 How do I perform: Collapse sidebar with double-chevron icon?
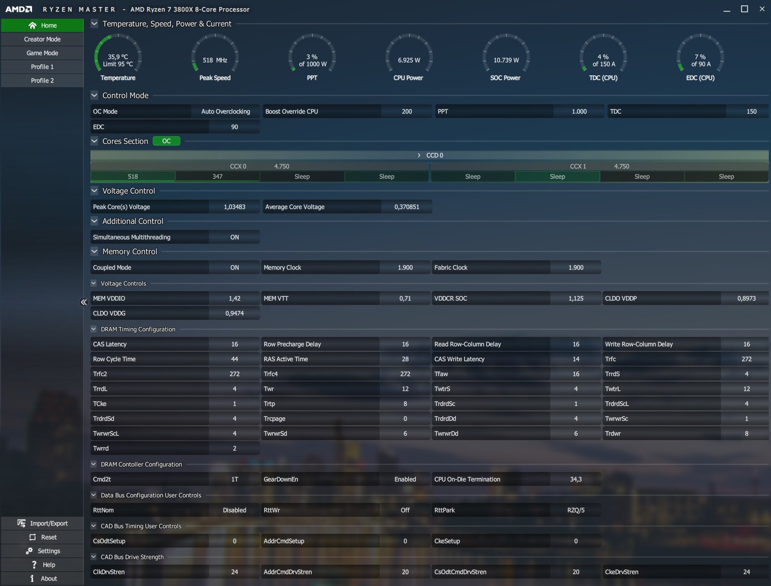tap(83, 302)
